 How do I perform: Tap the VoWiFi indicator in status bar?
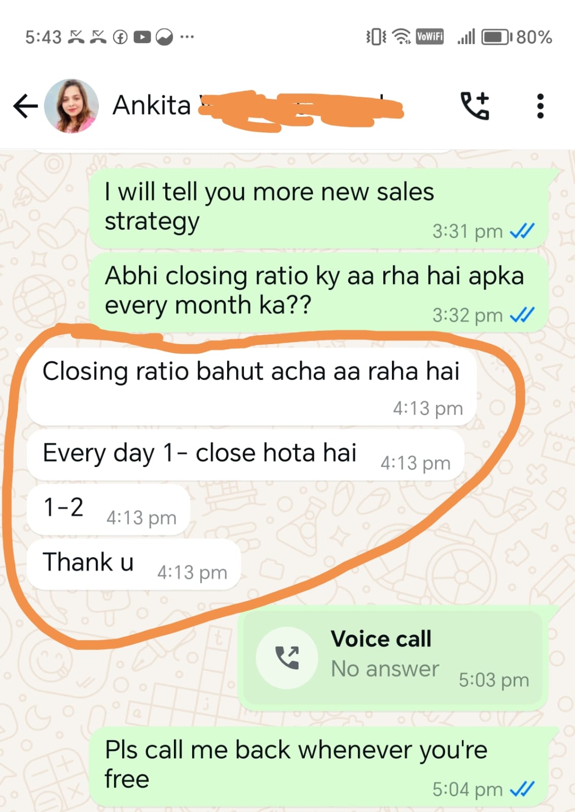(429, 37)
